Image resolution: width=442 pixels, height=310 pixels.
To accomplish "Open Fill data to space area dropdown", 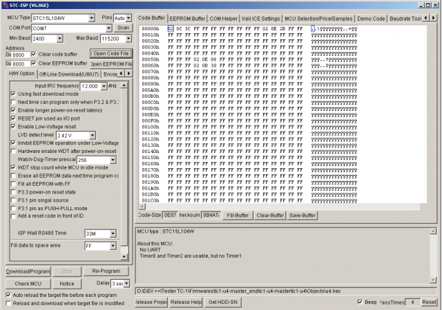I will point(113,246).
